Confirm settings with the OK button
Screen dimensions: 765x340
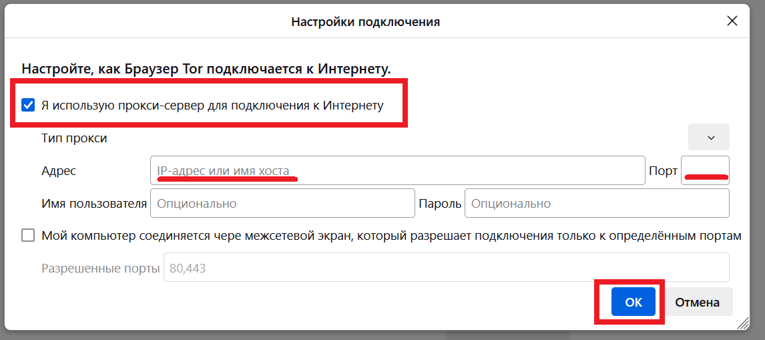point(633,302)
